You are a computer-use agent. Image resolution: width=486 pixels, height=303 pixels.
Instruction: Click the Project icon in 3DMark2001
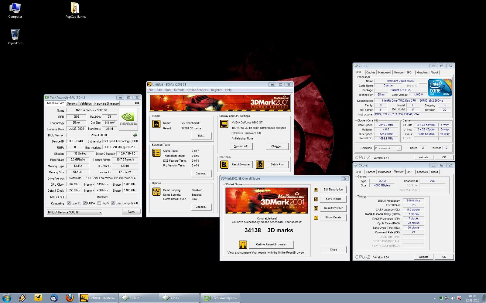tap(156, 124)
